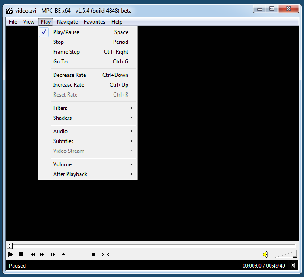Image resolution: width=304 pixels, height=277 pixels.
Task: Click the small speaker icon in the status bar
Action: [x=294, y=265]
